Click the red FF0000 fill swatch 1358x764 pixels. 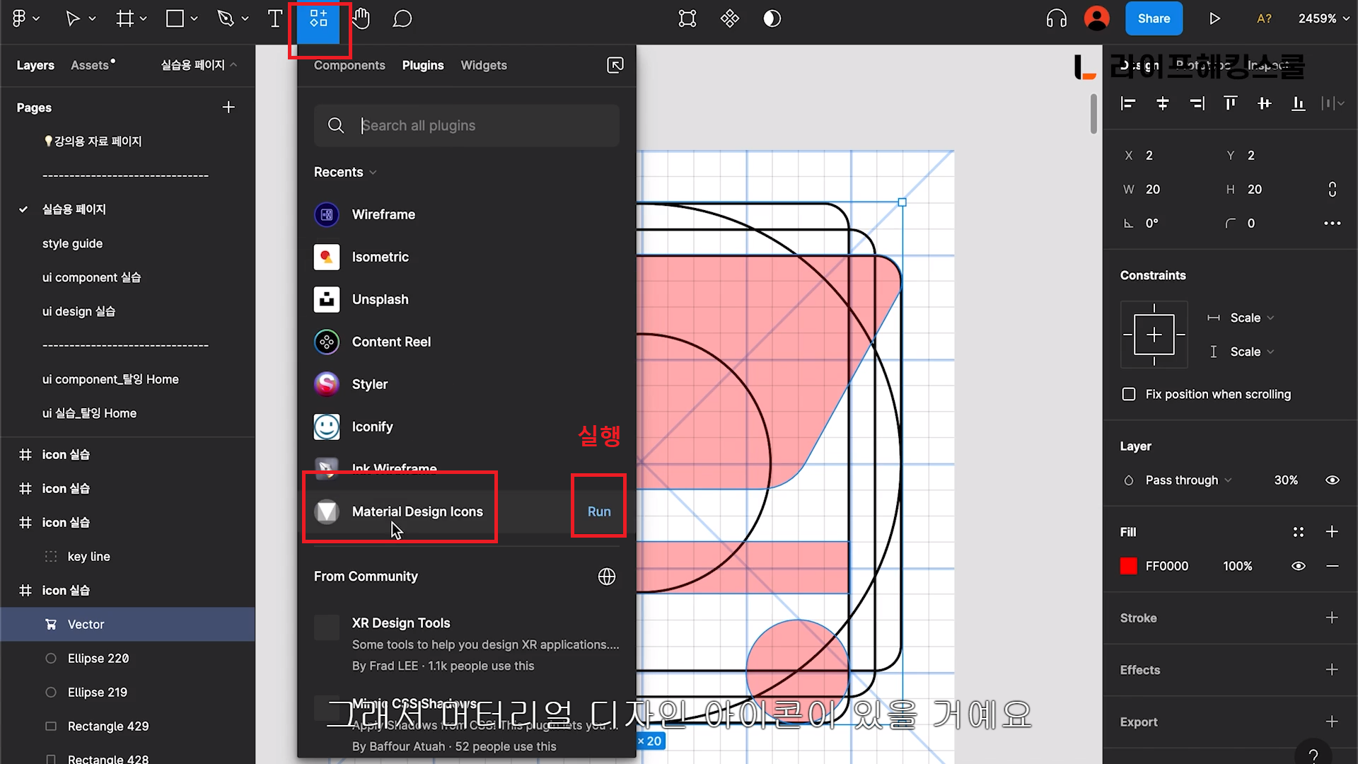coord(1128,566)
